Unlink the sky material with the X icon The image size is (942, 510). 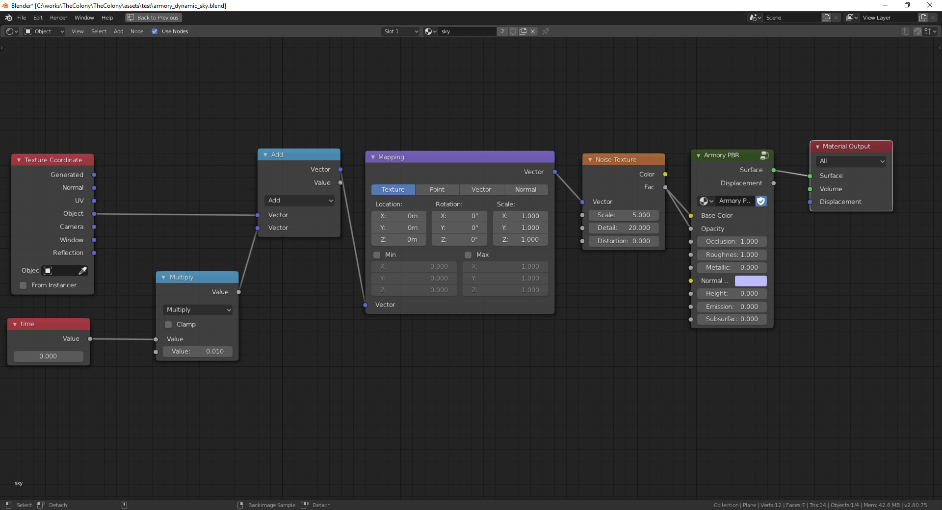click(x=533, y=31)
